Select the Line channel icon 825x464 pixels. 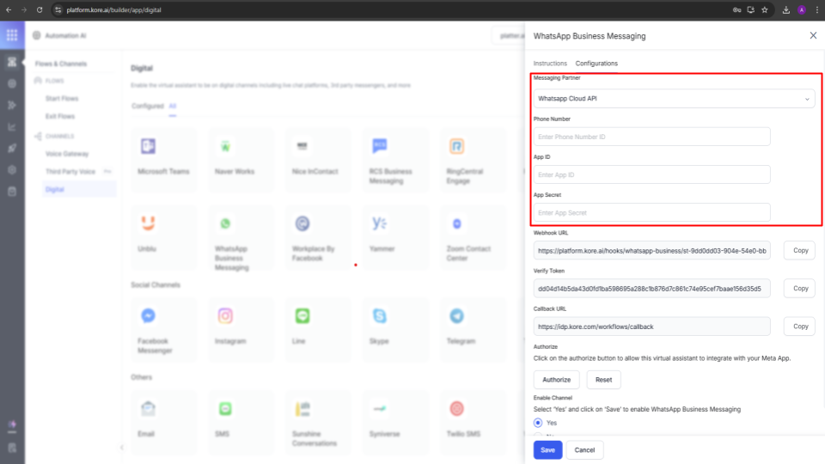click(x=302, y=315)
